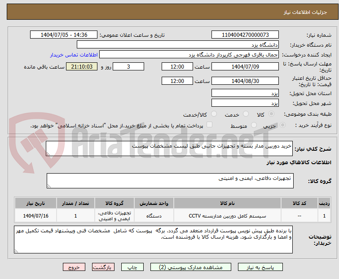Click the delivery city field یزد

[245, 103]
